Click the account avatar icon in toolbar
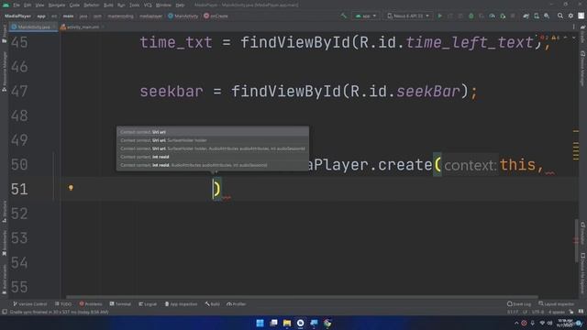The image size is (587, 330). 581,16
